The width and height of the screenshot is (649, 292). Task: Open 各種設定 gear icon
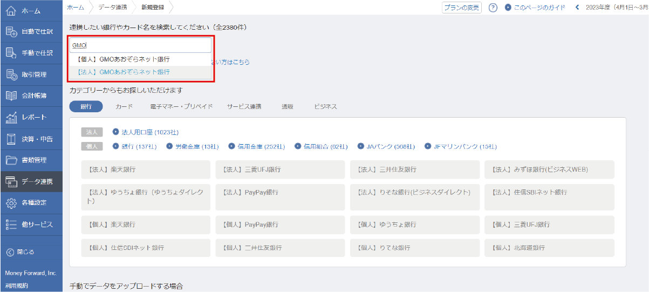[12, 203]
